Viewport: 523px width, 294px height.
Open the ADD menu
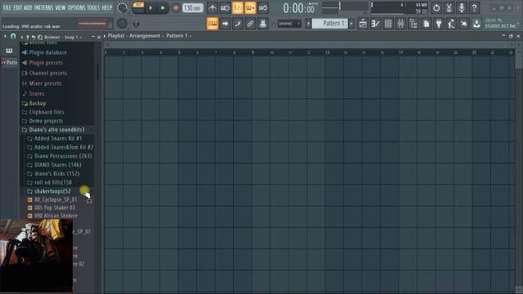coord(28,7)
